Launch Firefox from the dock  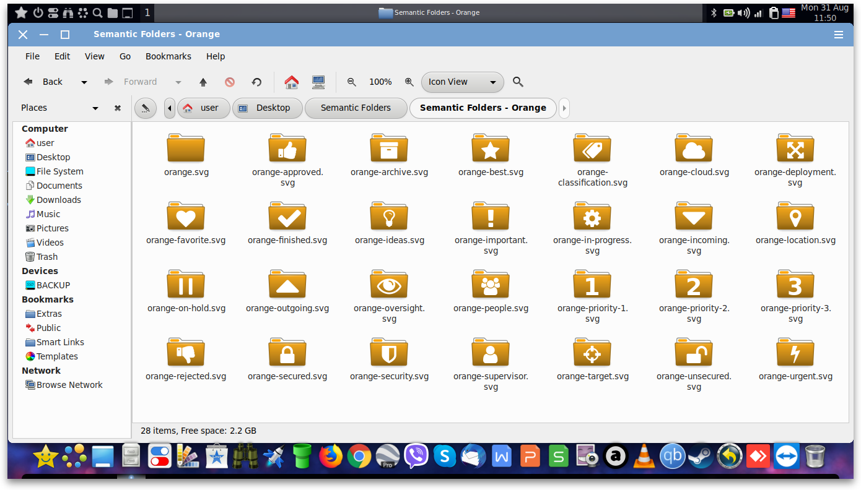pos(331,457)
